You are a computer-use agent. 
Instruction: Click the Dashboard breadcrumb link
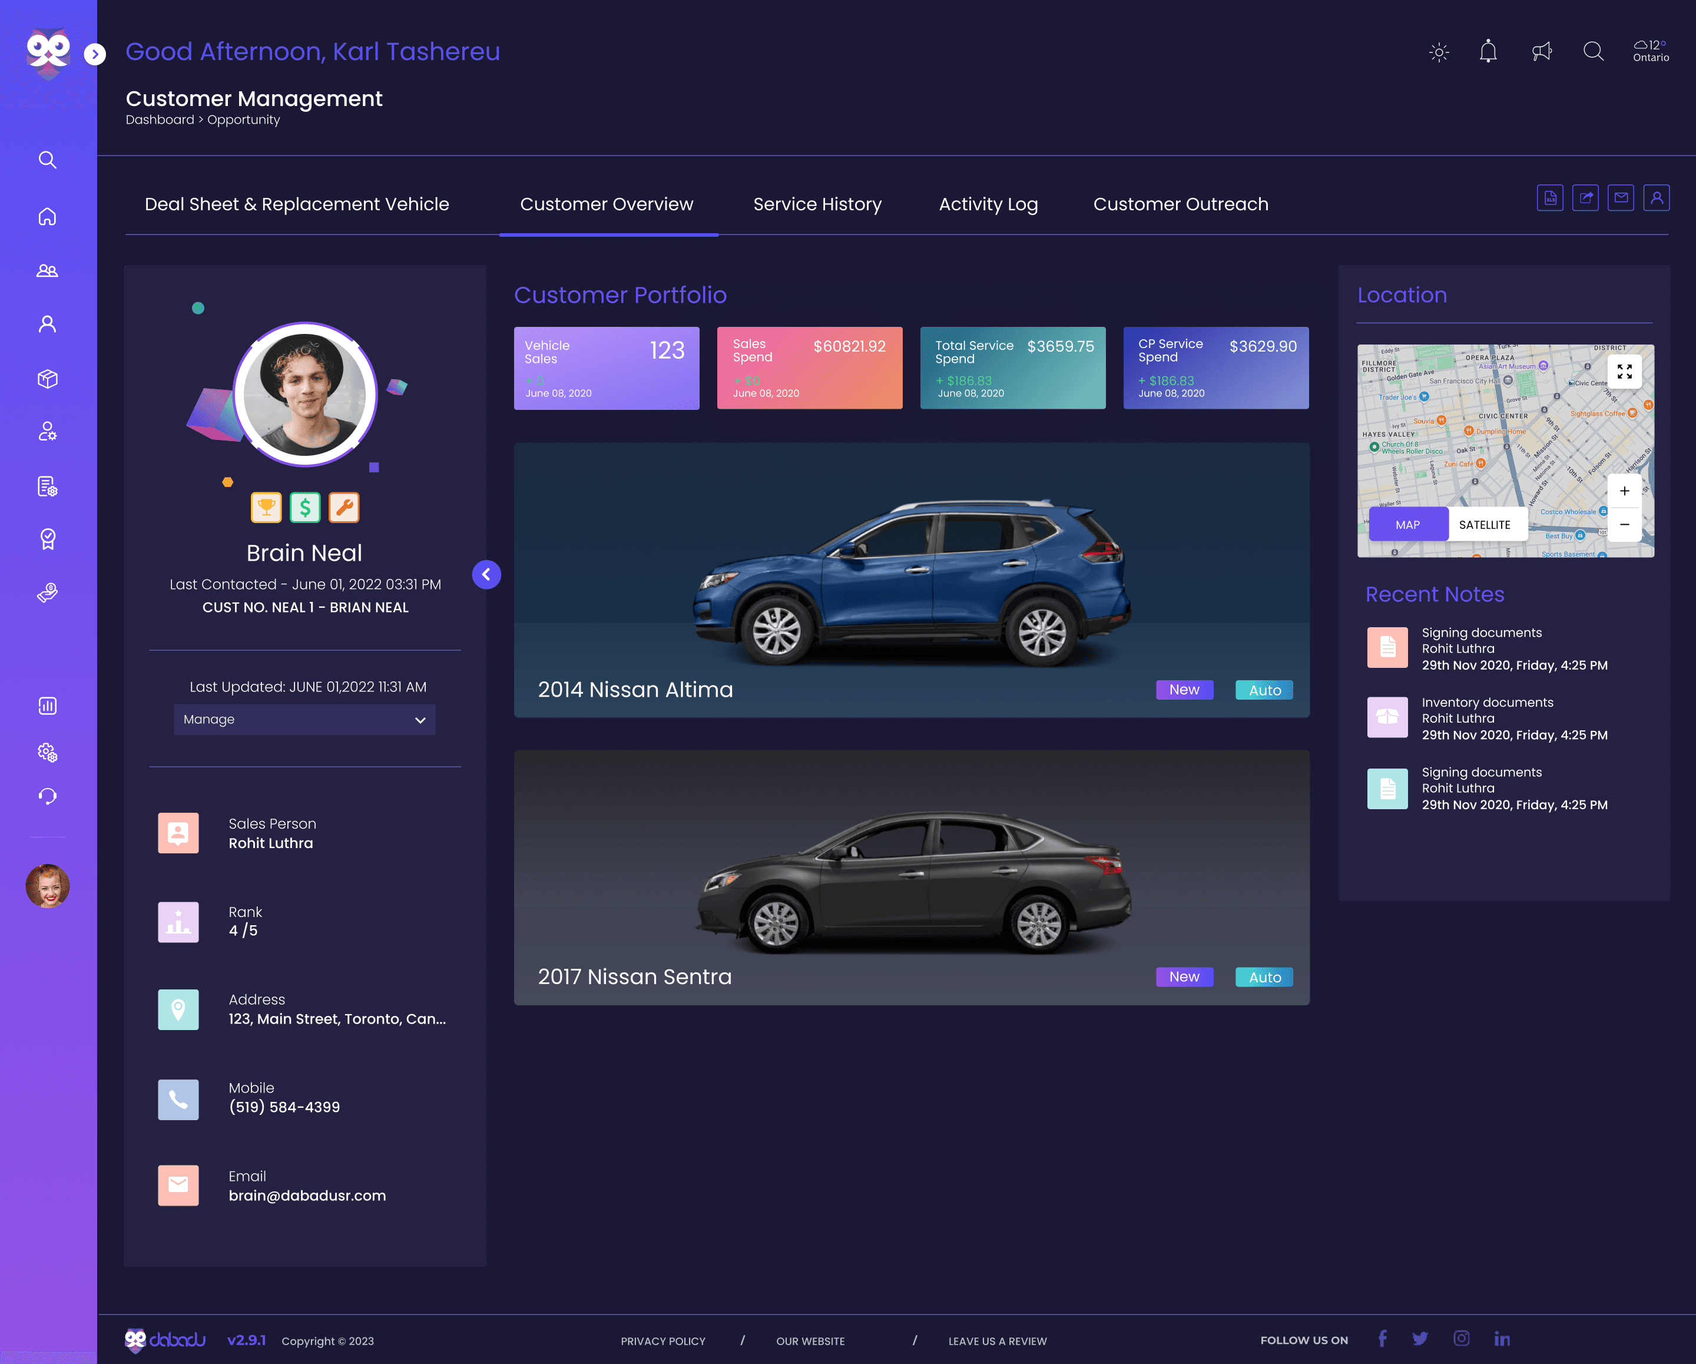tap(160, 120)
